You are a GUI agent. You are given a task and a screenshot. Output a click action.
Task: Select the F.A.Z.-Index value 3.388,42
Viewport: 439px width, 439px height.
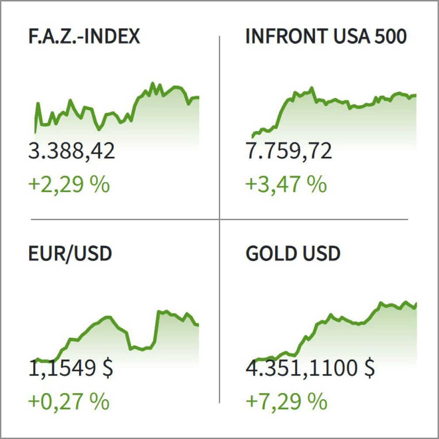click(71, 152)
